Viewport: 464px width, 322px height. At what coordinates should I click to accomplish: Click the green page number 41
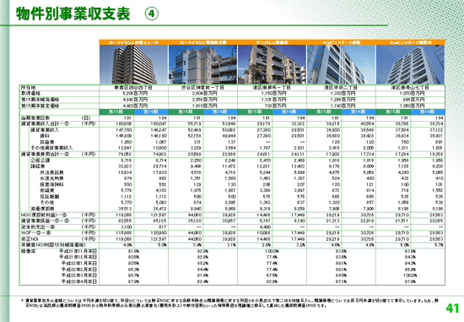pos(452,308)
